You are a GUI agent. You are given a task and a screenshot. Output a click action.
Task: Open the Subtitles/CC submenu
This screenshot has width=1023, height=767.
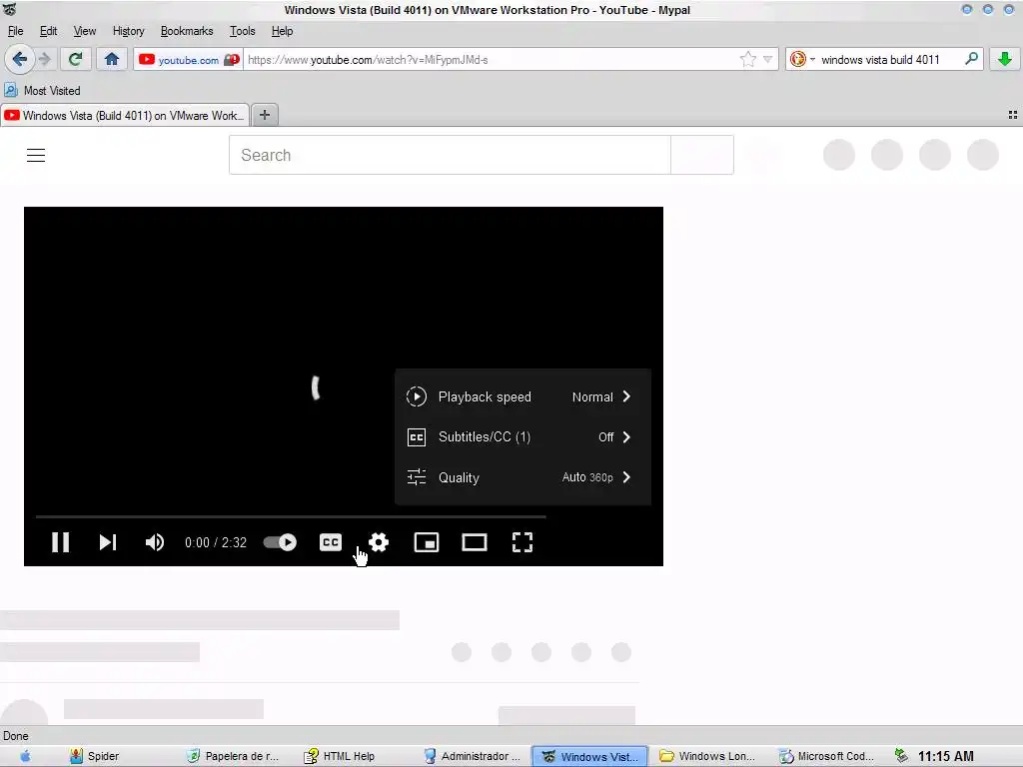pyautogui.click(x=522, y=437)
